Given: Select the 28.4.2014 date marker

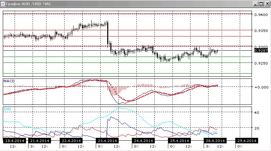Looking at the screenshot, I should tap(215, 141).
